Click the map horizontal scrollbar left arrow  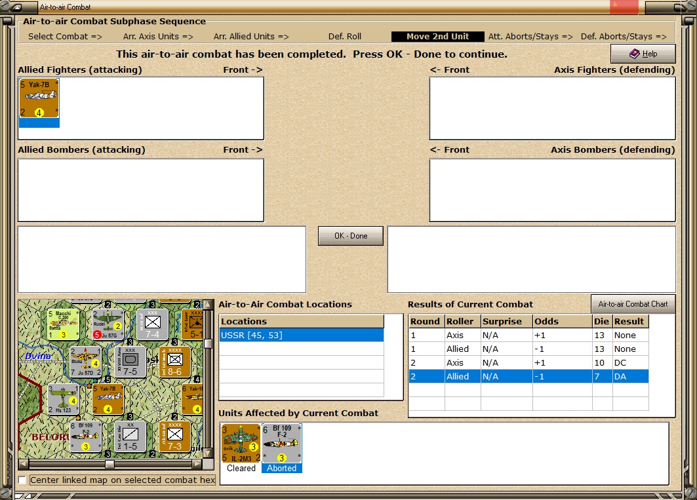click(23, 464)
